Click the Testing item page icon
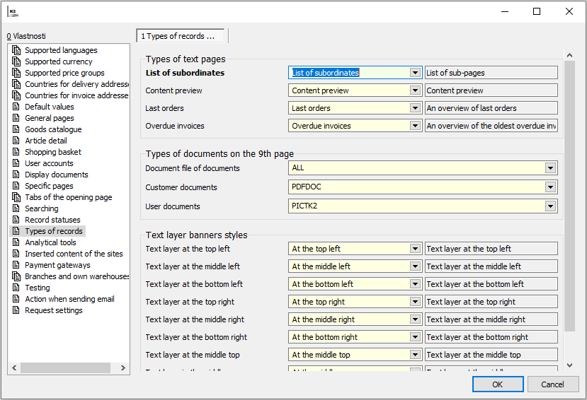Viewport: 587px width, 400px height. click(17, 288)
